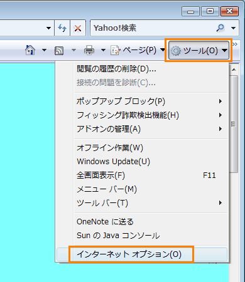Expand ポップアップ ブロック(P) submenu
Image resolution: width=245 pixels, height=282 pixels.
(x=142, y=102)
